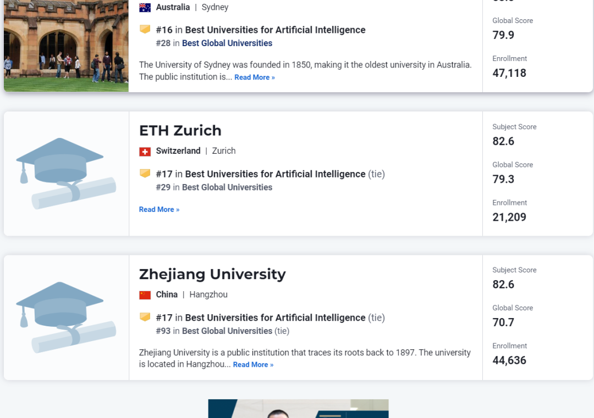Click Read More in Zhejiang University description
The image size is (594, 418).
252,364
